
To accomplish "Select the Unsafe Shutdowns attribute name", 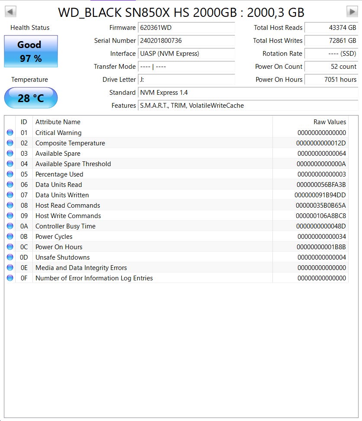I will 63,257.
